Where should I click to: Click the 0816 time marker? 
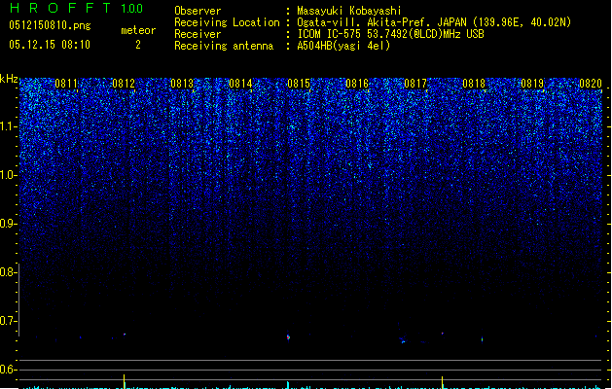tap(357, 84)
